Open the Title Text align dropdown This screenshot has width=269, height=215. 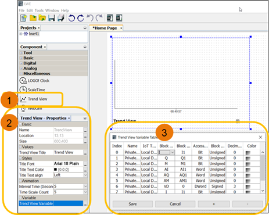click(85, 175)
